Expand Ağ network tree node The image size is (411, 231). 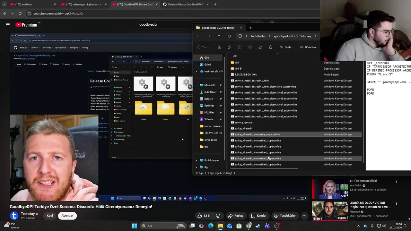coord(196,167)
